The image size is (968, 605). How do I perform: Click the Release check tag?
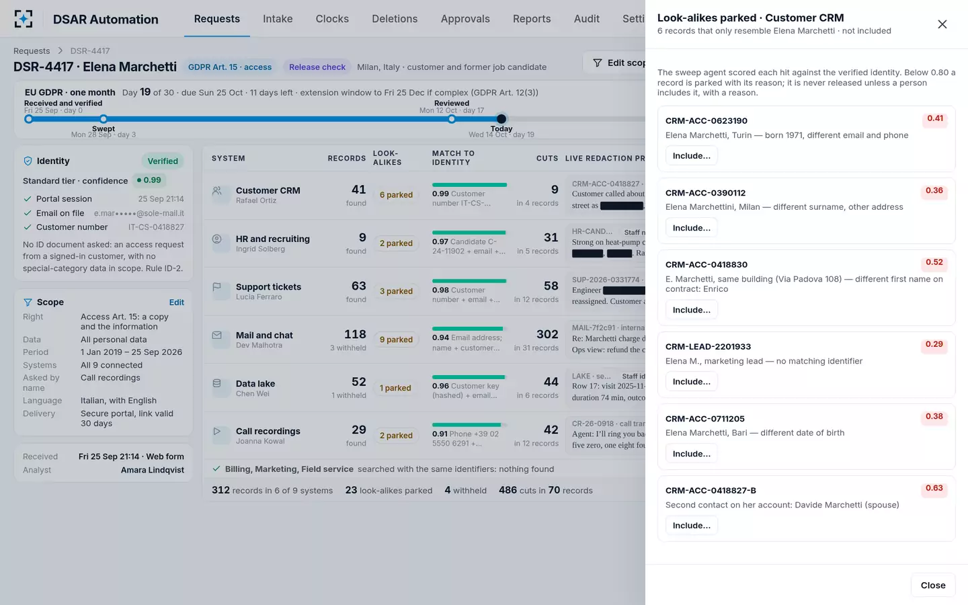pyautogui.click(x=317, y=67)
